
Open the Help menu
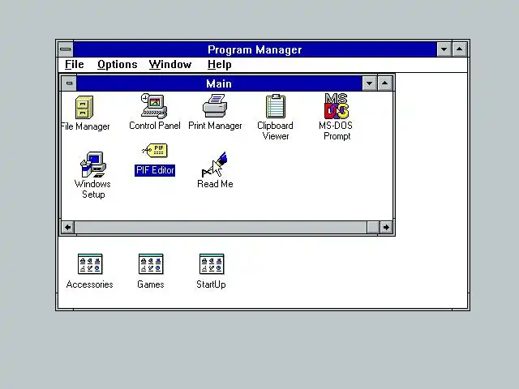tap(219, 65)
